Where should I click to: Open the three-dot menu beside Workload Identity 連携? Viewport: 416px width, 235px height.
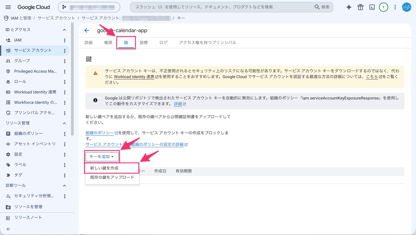(65, 92)
